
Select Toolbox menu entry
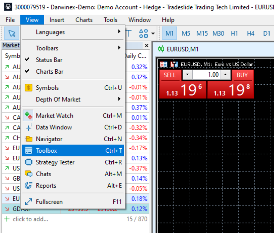coord(73,150)
